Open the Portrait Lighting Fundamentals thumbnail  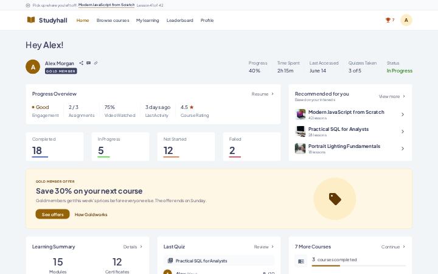pos(301,149)
